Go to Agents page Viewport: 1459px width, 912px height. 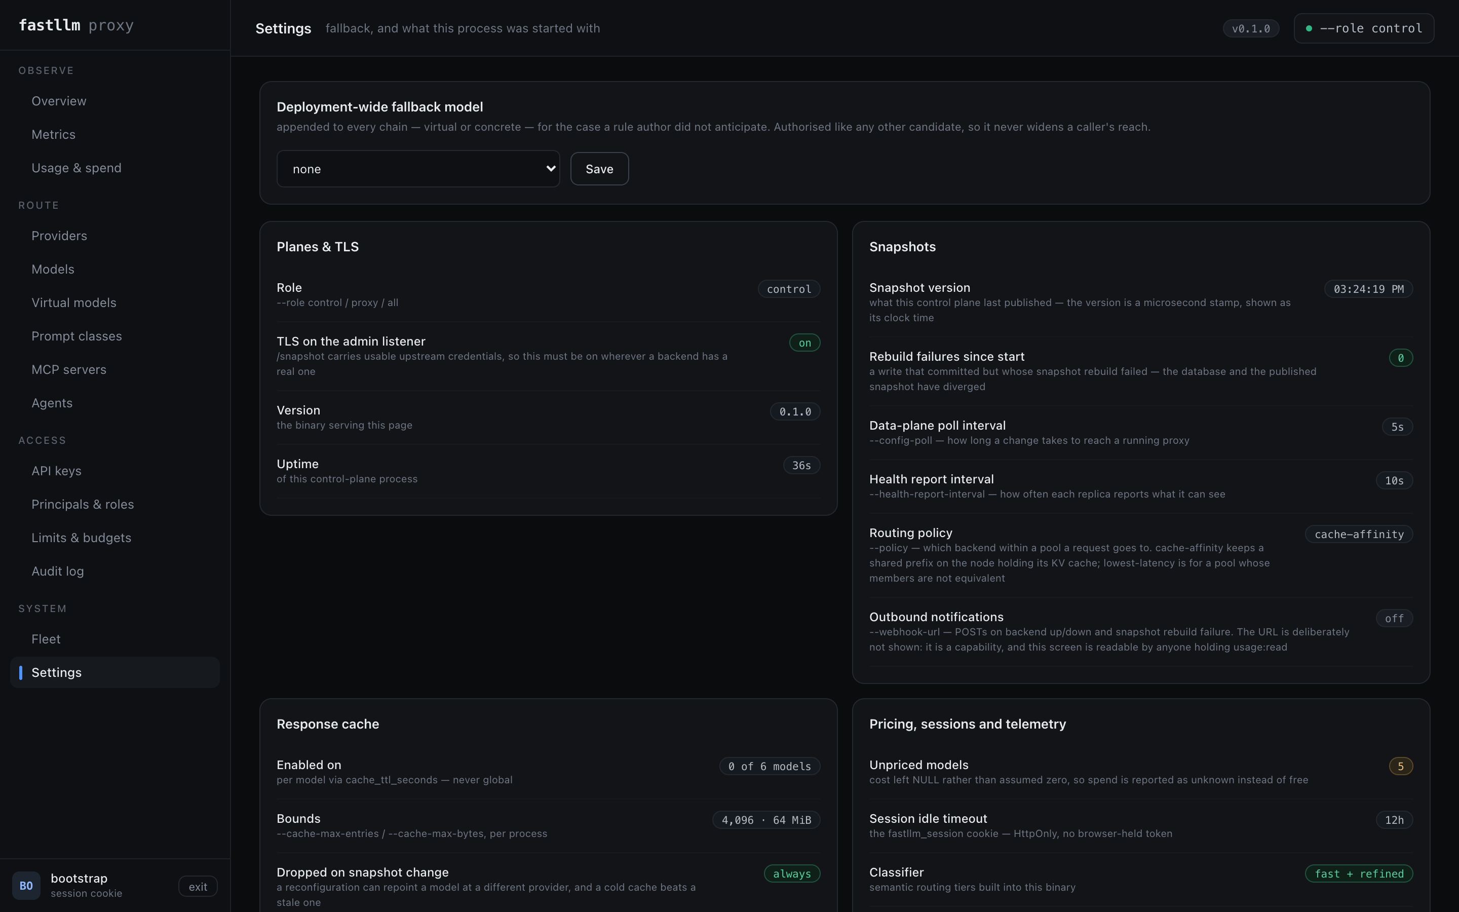pos(114,403)
